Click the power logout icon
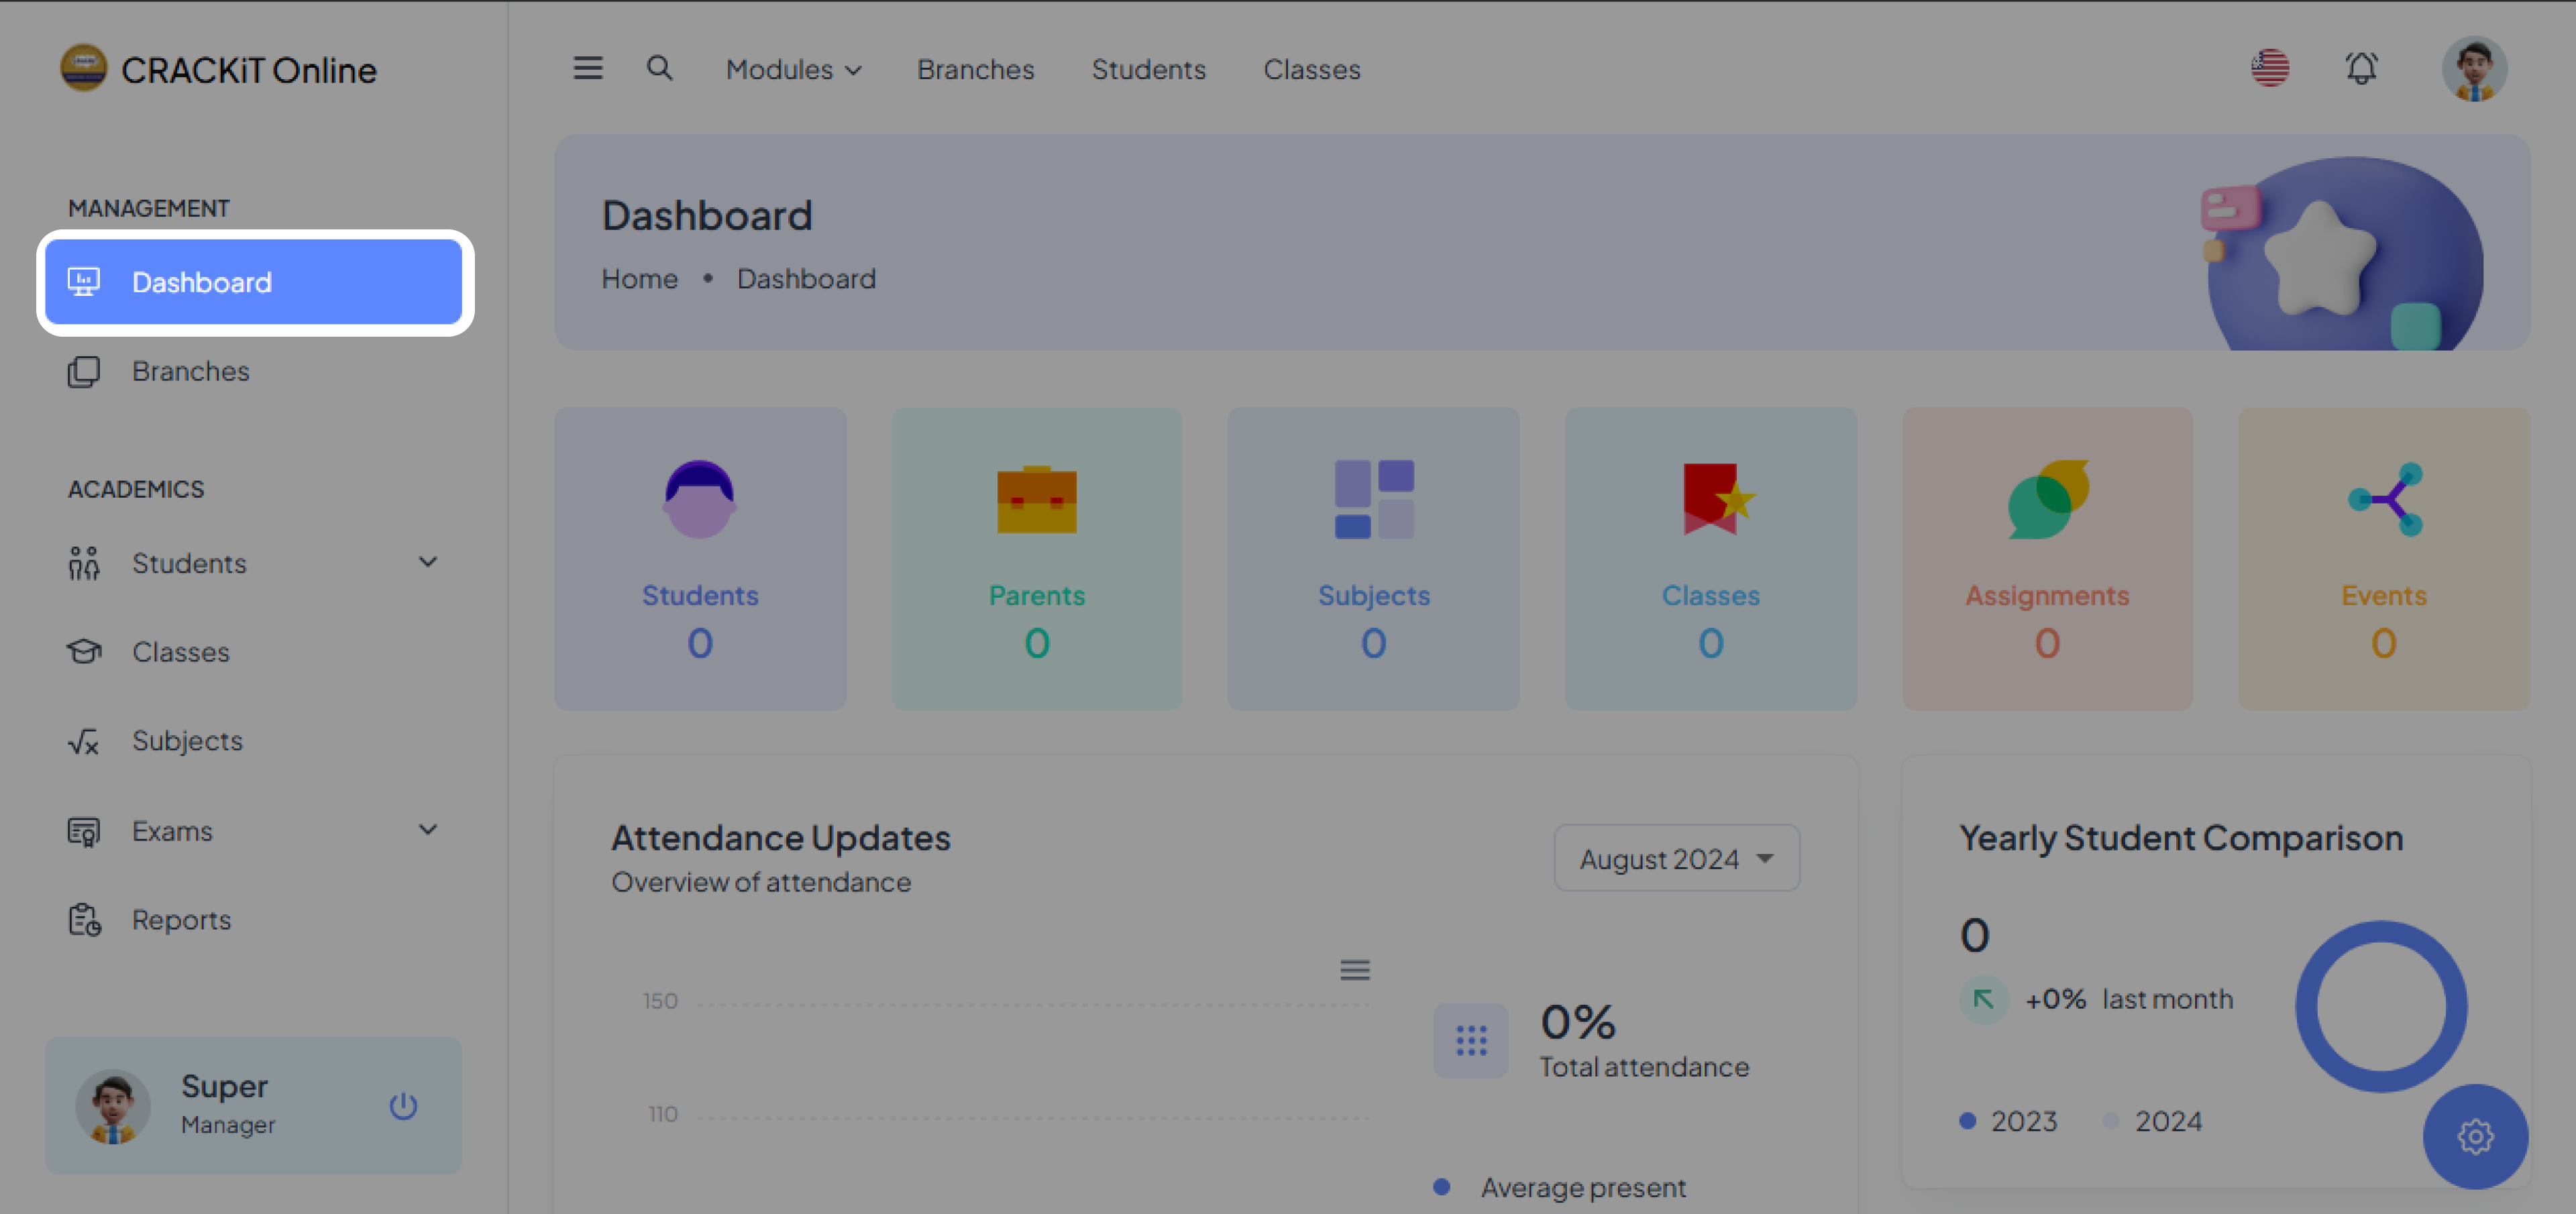The height and width of the screenshot is (1214, 2576). (403, 1105)
